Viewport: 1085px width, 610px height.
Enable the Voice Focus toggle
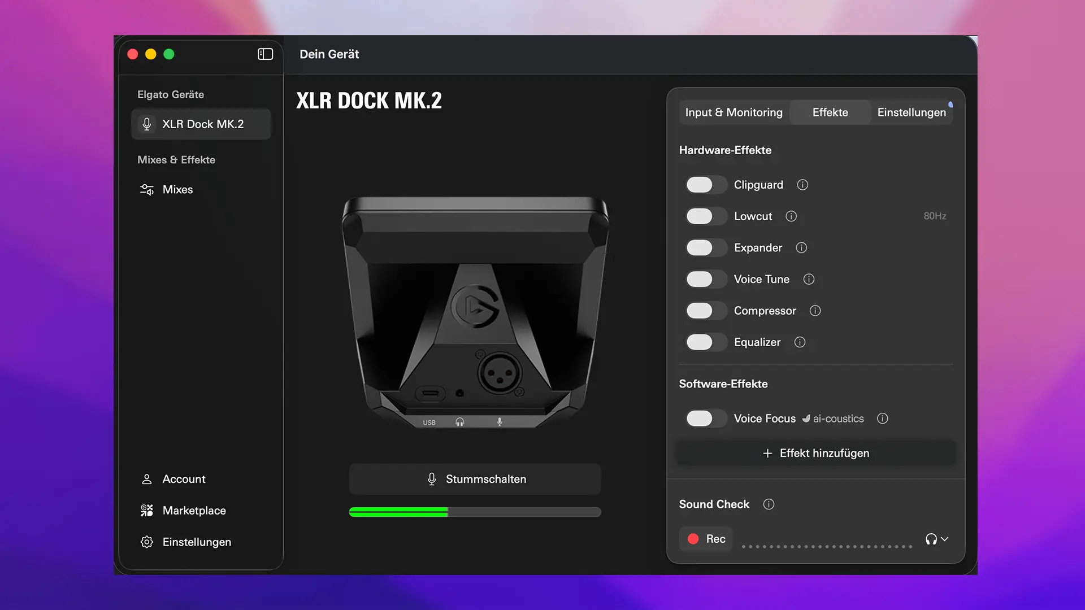704,419
